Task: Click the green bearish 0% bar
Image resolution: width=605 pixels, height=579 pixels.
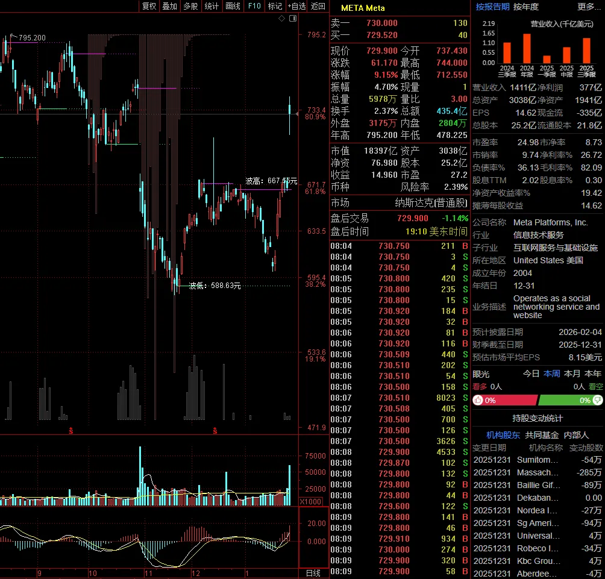Action: [x=571, y=400]
